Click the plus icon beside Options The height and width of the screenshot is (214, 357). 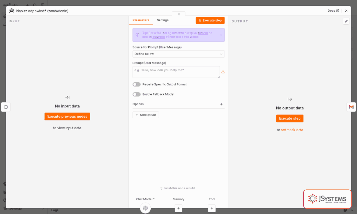[221, 104]
